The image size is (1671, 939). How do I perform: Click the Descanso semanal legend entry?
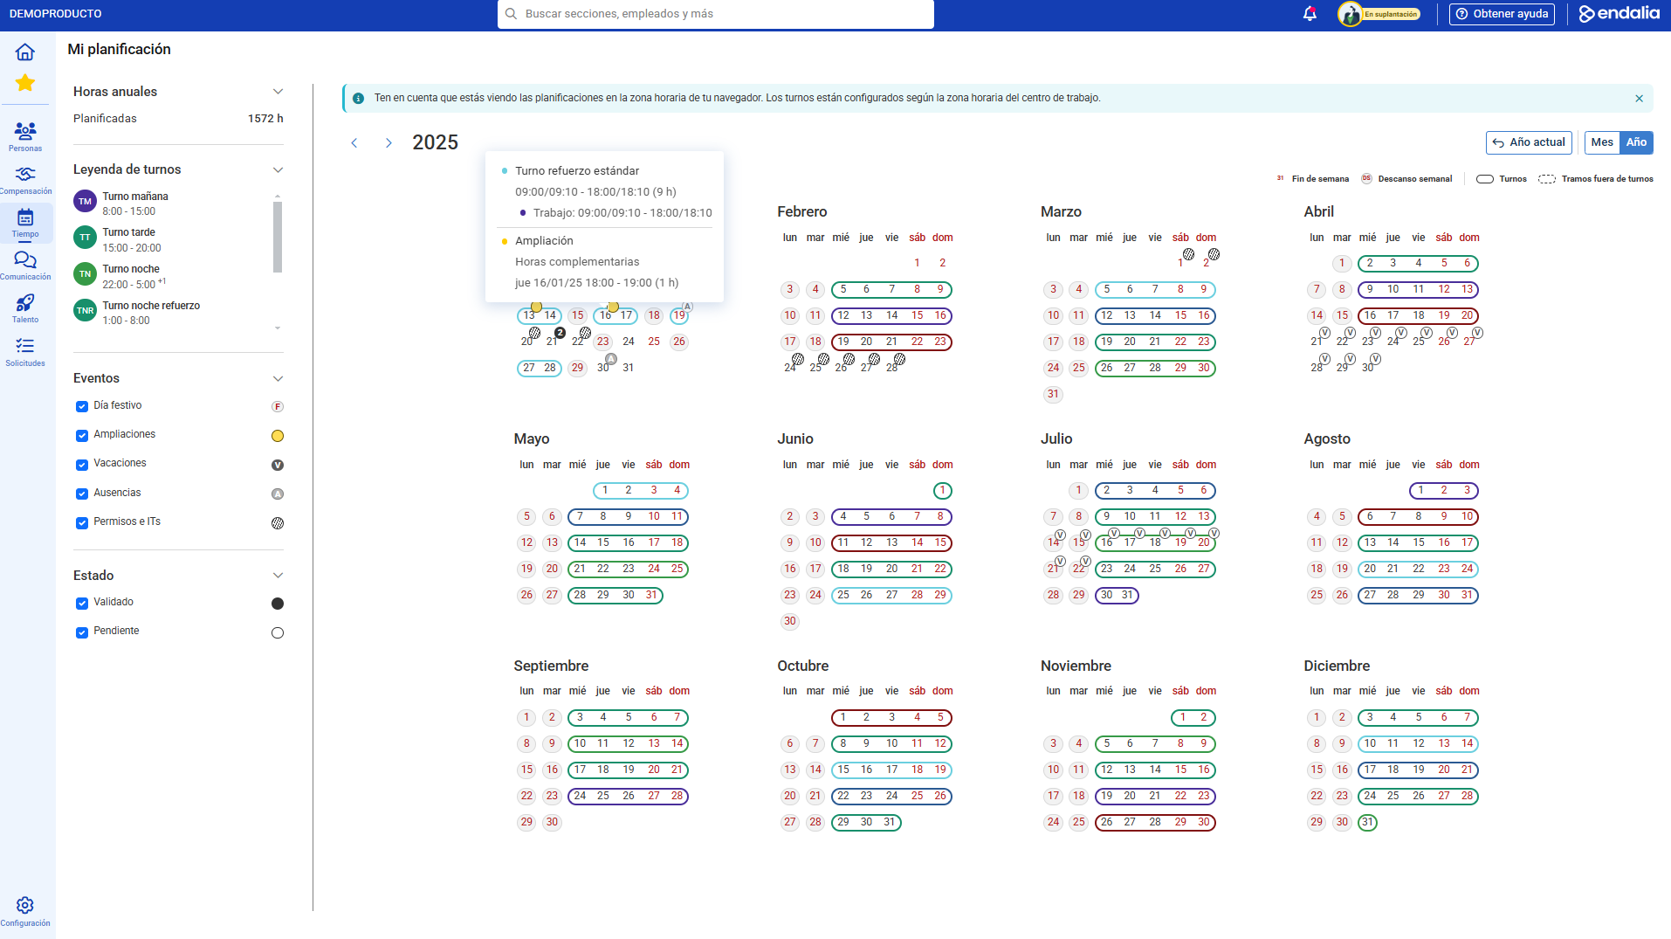pos(1406,179)
